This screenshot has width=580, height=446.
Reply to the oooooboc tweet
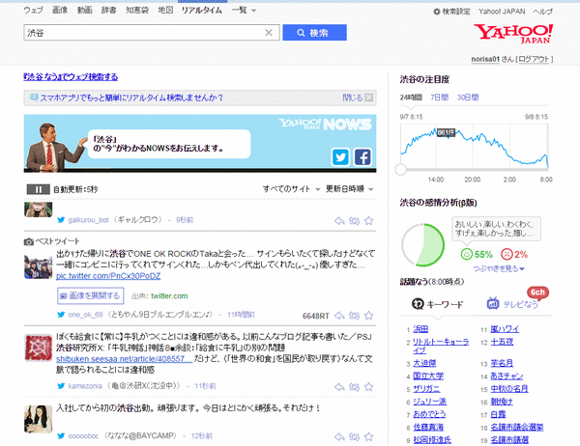[339, 437]
